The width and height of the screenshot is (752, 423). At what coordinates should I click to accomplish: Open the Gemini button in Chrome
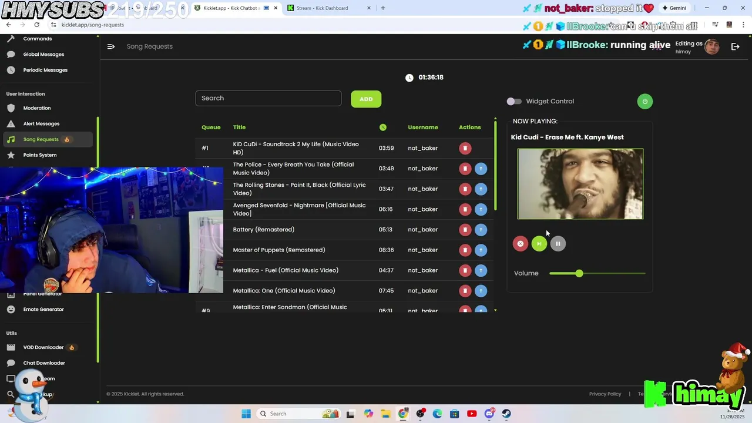pyautogui.click(x=674, y=8)
